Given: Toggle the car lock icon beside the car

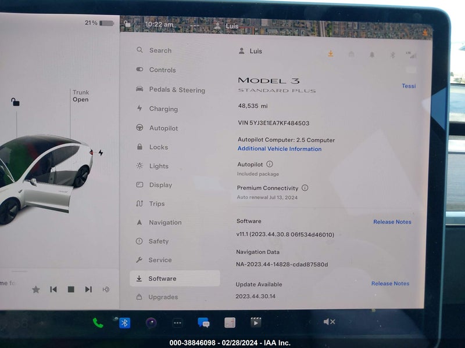Looking at the screenshot, I should pyautogui.click(x=15, y=102).
